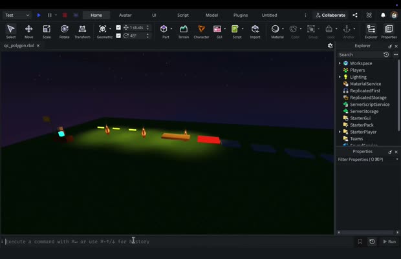Close the qc_polygon.rbxl tab
This screenshot has height=259, width=401.
38,45
